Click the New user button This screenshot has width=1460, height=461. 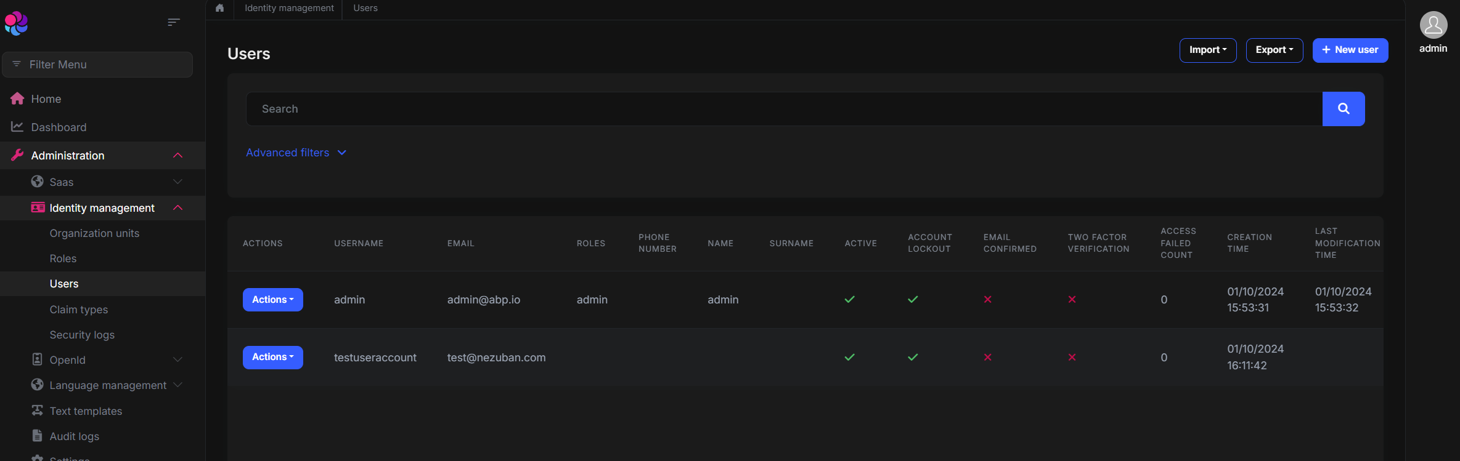coord(1350,50)
